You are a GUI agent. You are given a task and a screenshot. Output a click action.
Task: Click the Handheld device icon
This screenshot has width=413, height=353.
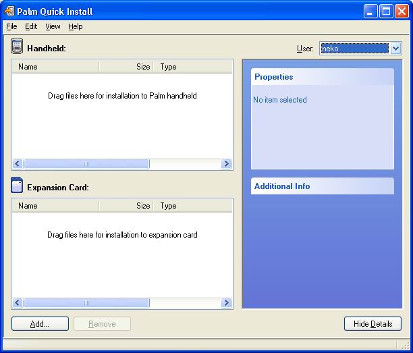[x=17, y=46]
